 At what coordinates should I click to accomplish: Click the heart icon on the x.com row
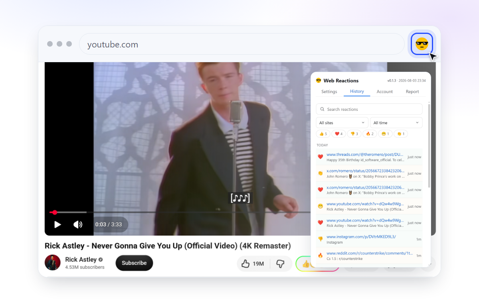click(320, 190)
